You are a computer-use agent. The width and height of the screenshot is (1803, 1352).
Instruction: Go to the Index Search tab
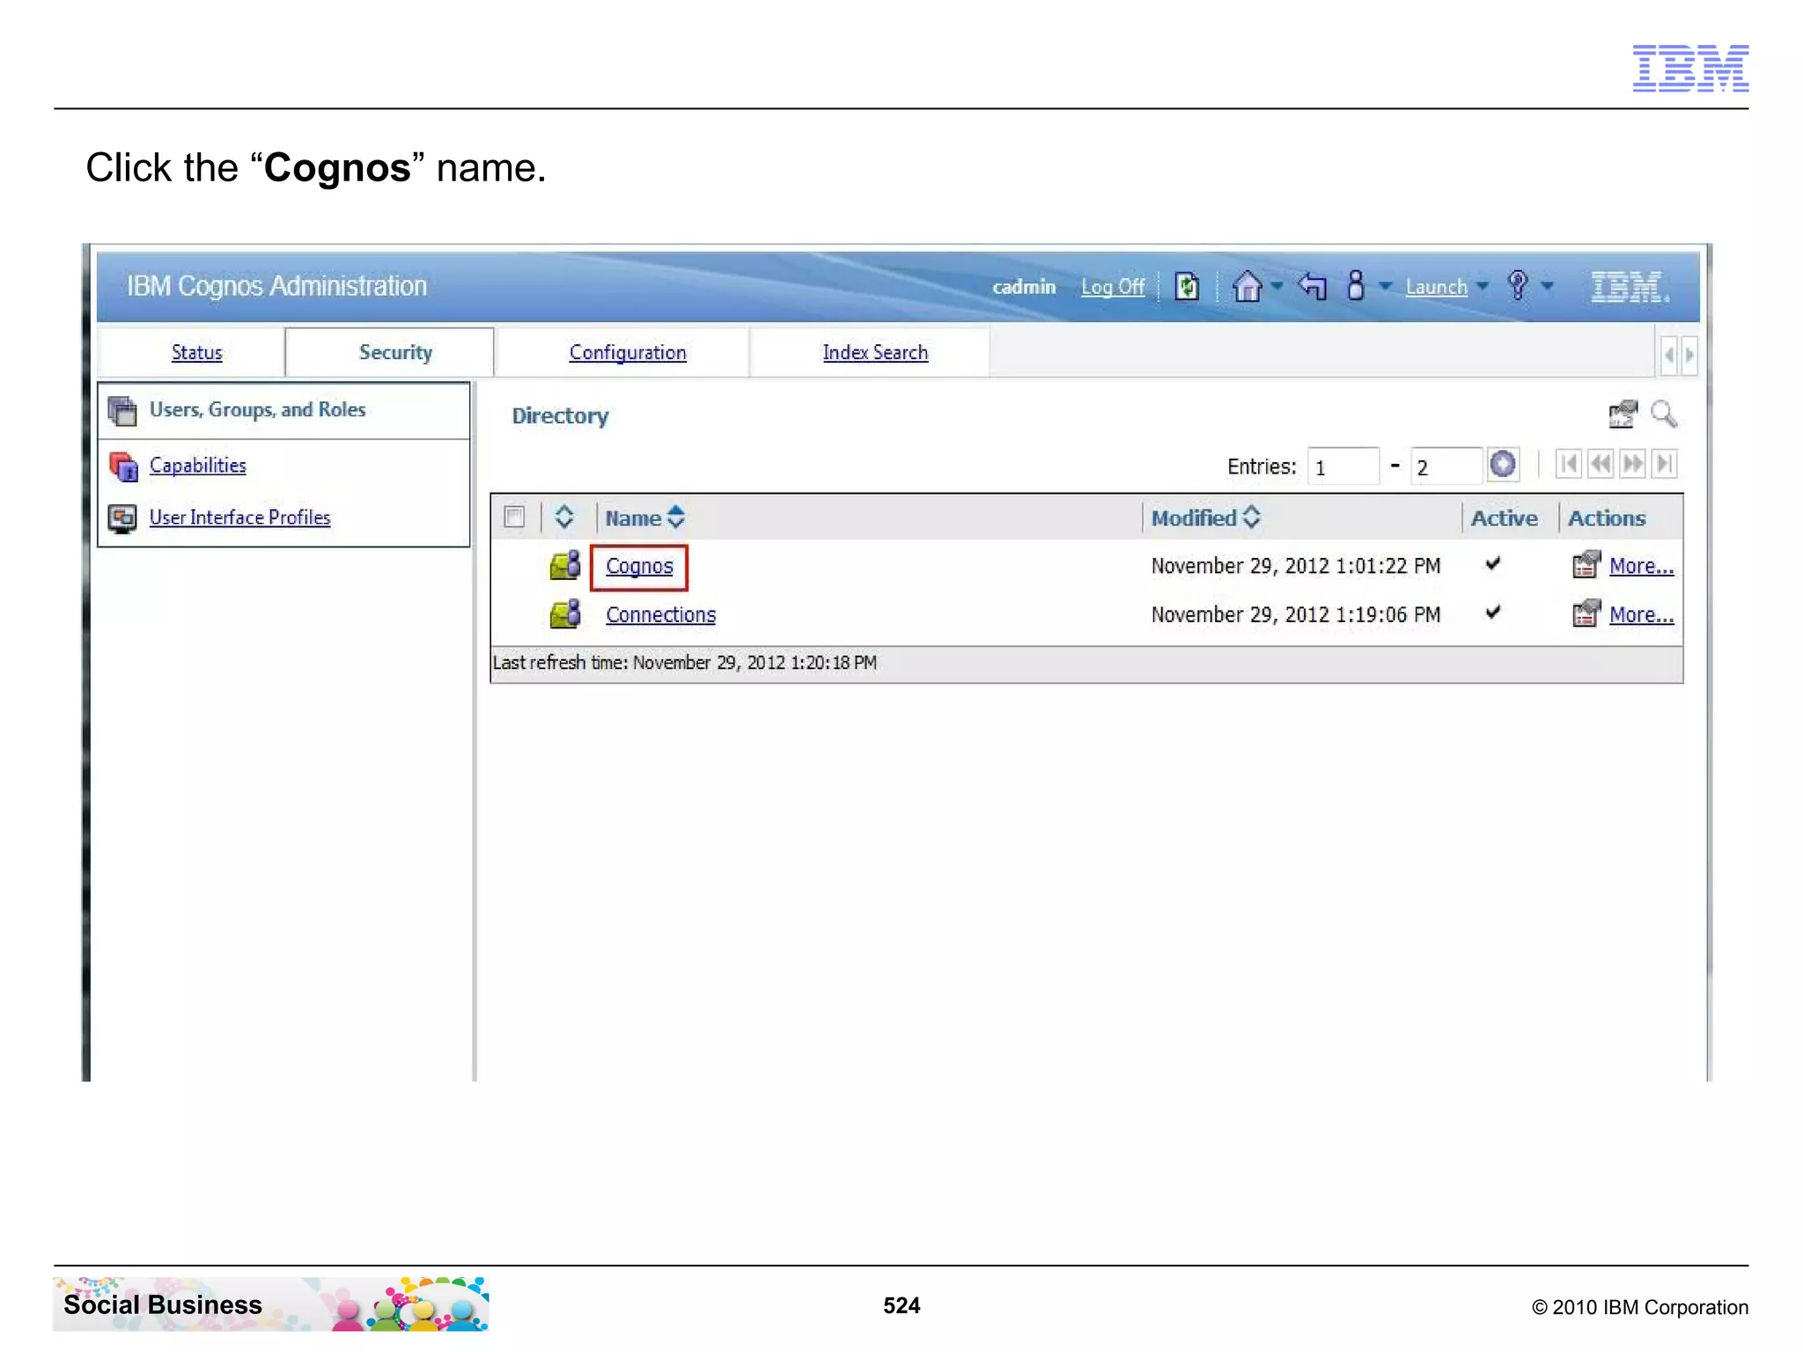pos(875,352)
